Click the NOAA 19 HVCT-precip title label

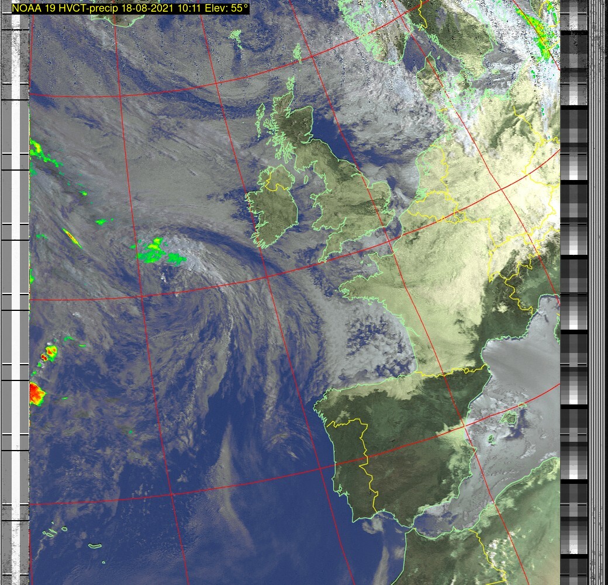(130, 8)
